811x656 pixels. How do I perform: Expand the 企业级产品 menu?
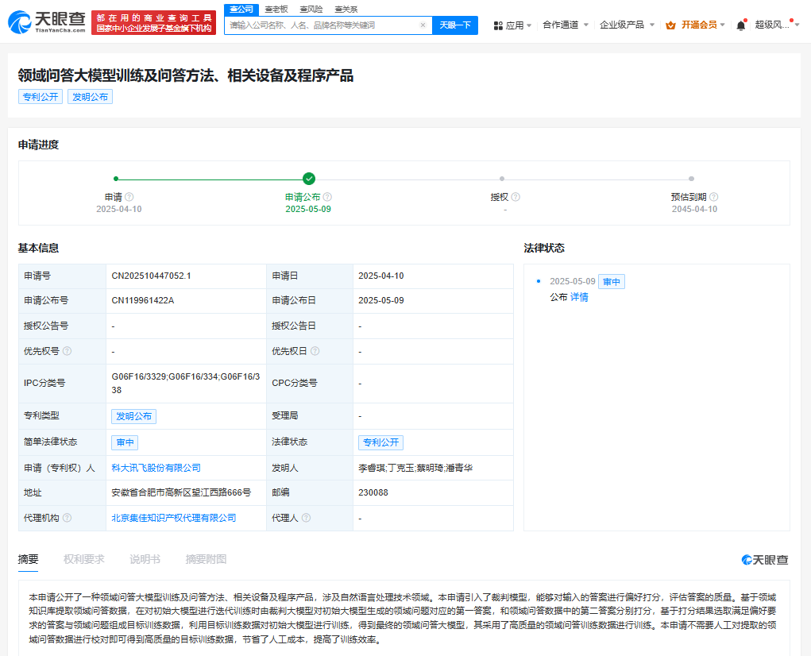click(627, 25)
